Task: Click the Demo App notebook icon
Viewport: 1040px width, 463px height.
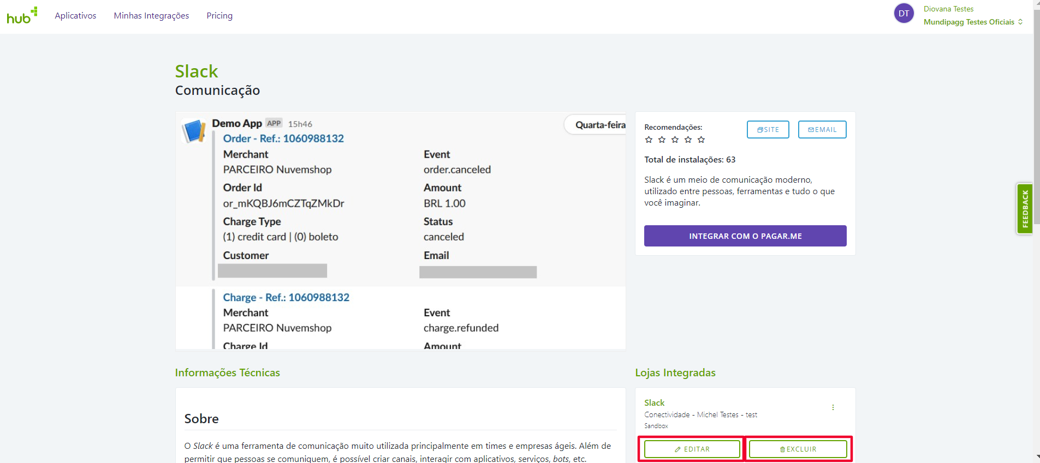Action: click(194, 131)
